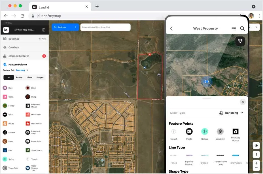Select the Photo Point feature icon
Image resolution: width=263 pixels, height=174 pixels.
(x=28, y=141)
